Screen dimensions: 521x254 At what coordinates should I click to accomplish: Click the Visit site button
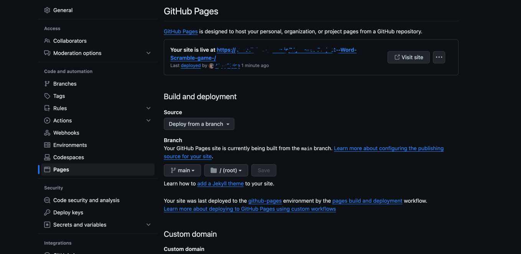(x=409, y=57)
